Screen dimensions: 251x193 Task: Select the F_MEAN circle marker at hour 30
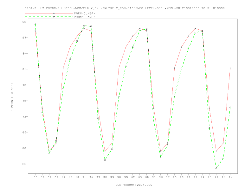105,160
